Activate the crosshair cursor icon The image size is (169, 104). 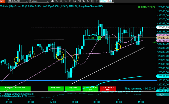pyautogui.click(x=70, y=1)
